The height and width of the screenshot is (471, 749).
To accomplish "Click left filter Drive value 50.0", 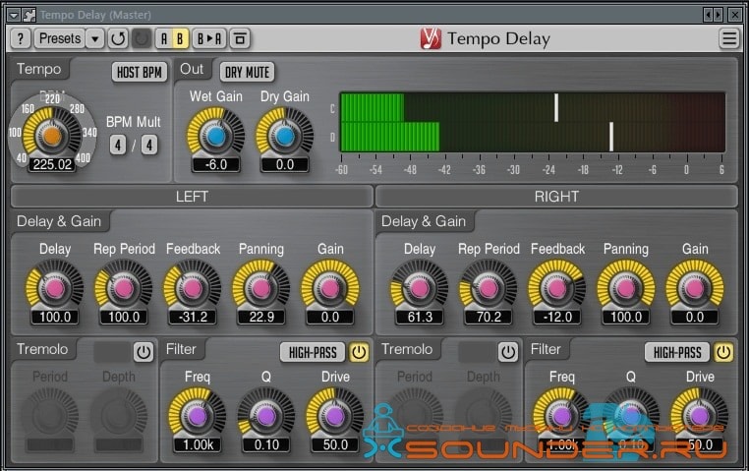I will click(335, 445).
